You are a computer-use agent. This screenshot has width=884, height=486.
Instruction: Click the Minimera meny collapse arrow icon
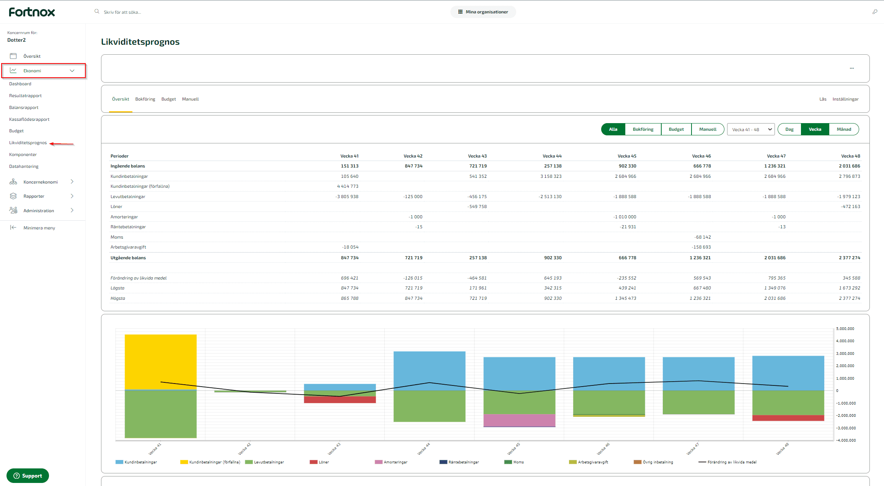[x=13, y=228]
